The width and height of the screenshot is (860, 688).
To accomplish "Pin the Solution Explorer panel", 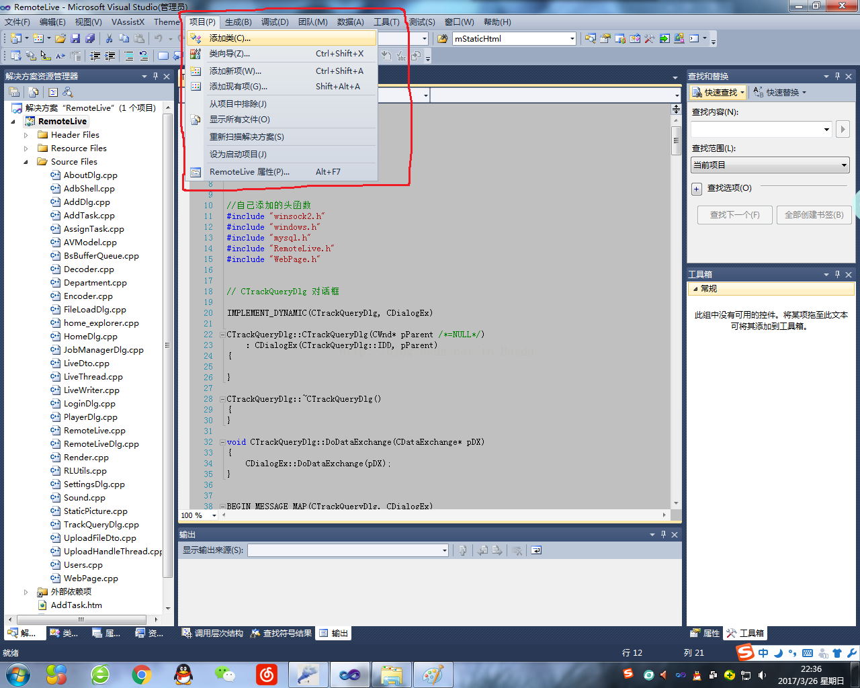I will [155, 76].
